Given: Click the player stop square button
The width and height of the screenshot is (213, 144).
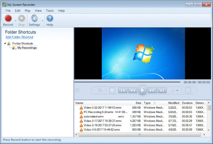Looking at the screenshot, I should click(x=112, y=91).
